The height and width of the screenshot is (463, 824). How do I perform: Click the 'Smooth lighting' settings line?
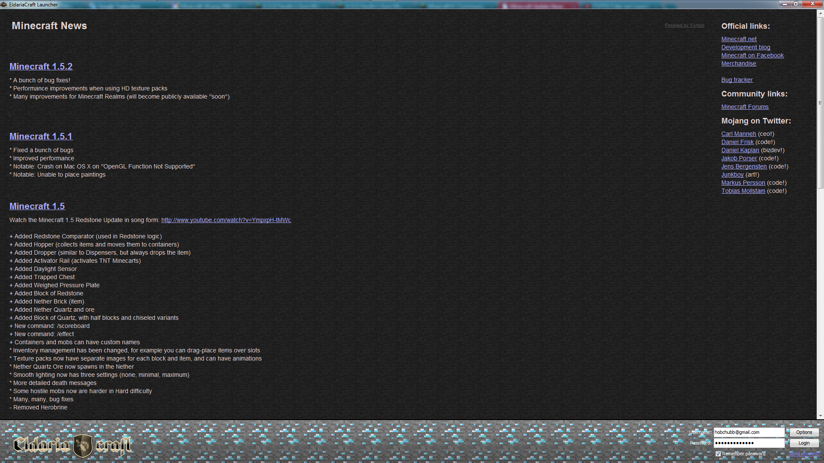[x=100, y=375]
